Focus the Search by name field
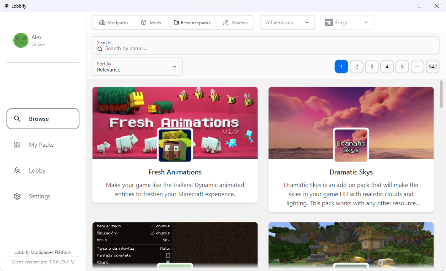Image resolution: width=446 pixels, height=271 pixels. coord(266,45)
